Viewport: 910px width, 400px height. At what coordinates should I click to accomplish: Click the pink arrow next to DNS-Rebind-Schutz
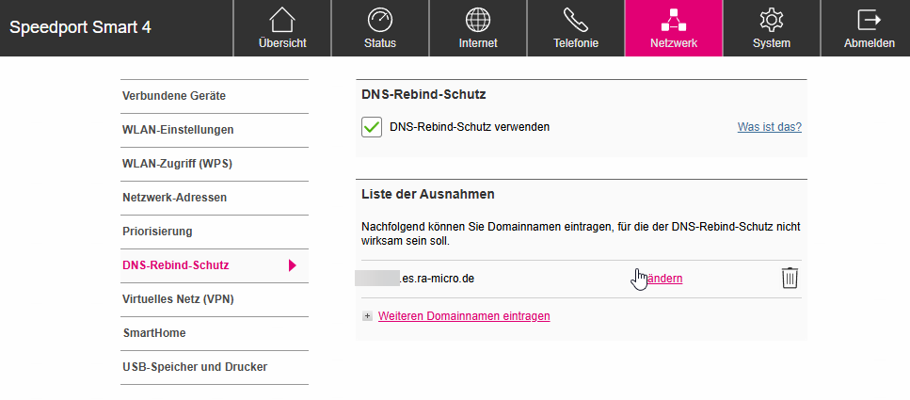tap(292, 266)
